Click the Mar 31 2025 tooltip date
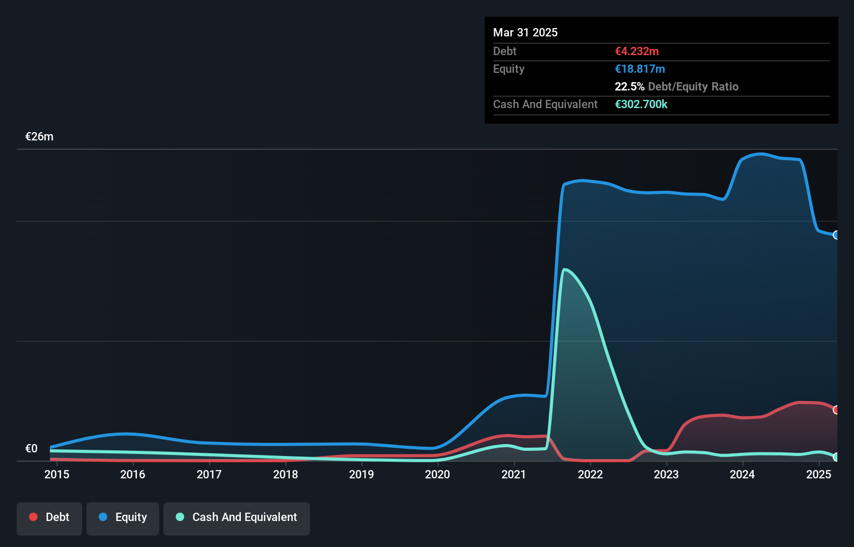The height and width of the screenshot is (547, 854). coord(525,32)
